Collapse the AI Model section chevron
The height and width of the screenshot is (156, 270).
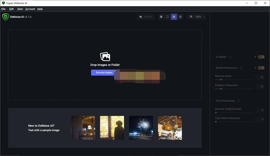[213, 57]
